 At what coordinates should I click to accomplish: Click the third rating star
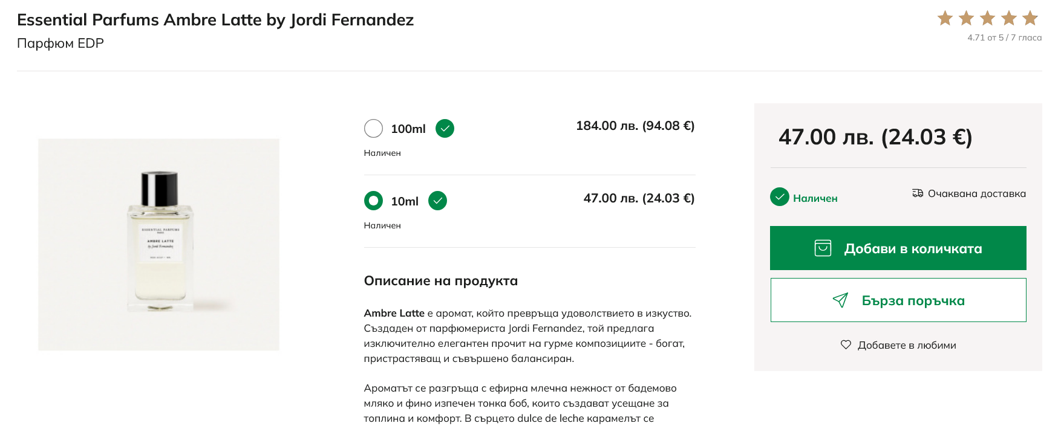(987, 18)
